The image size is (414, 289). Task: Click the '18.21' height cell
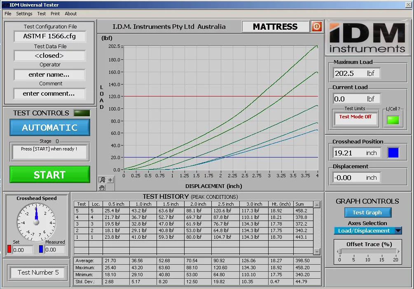pos(281,217)
